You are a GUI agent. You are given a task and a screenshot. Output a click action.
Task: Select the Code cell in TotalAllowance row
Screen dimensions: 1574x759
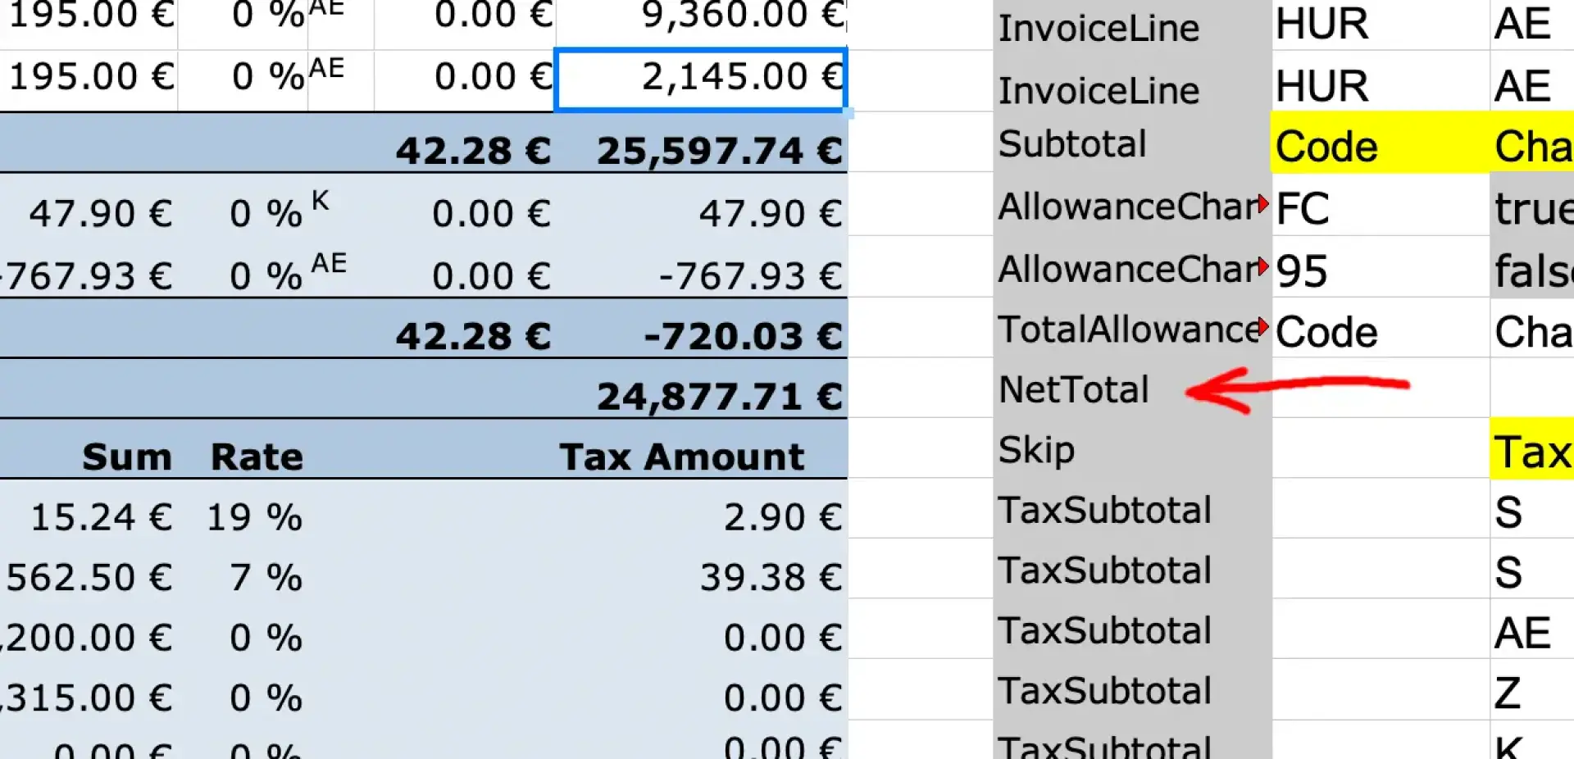pyautogui.click(x=1380, y=328)
